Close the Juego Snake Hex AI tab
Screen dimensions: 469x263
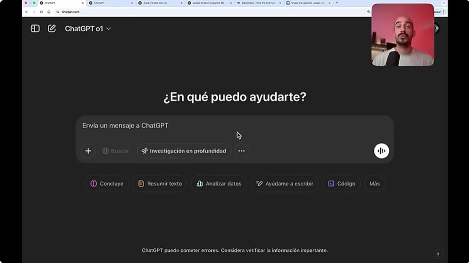click(181, 3)
